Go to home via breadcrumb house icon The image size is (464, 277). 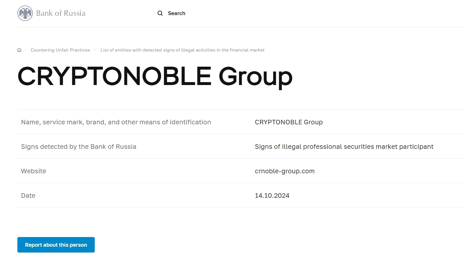point(19,50)
